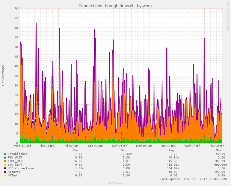Click the 'Munin 2.0.75' footer text

[115, 183]
